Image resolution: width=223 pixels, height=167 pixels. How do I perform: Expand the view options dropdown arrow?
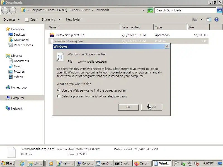(x=201, y=19)
